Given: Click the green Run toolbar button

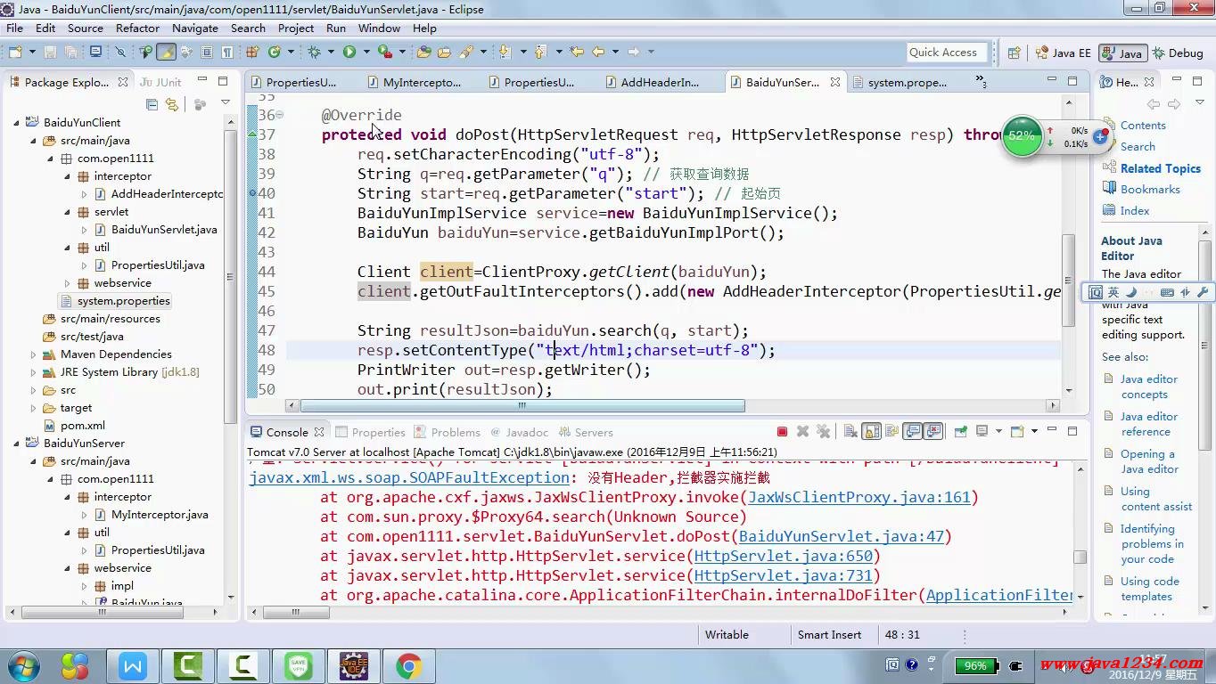Looking at the screenshot, I should [349, 53].
